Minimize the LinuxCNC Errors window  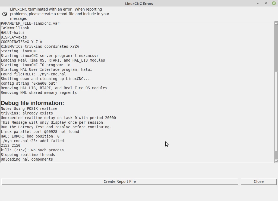pyautogui.click(x=258, y=3)
